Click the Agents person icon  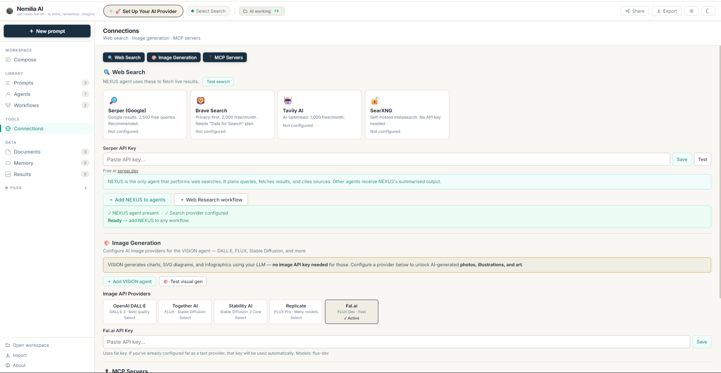[8, 94]
